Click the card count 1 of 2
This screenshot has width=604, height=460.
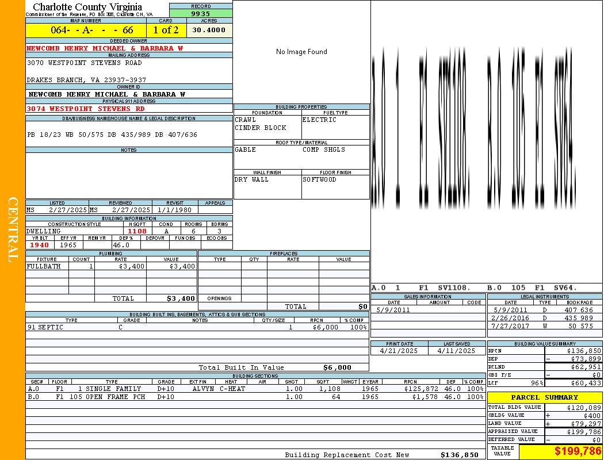coord(166,30)
